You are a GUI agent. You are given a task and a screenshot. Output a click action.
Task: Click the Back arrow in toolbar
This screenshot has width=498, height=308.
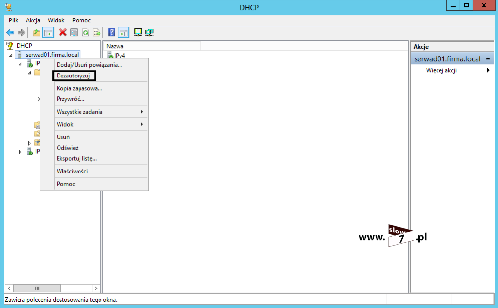(10, 33)
